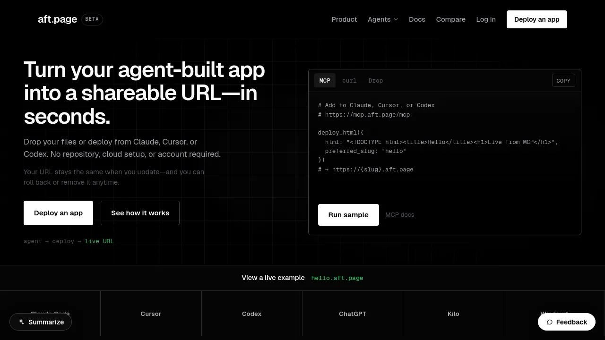
Task: Click the aft.page logo
Action: point(57,19)
